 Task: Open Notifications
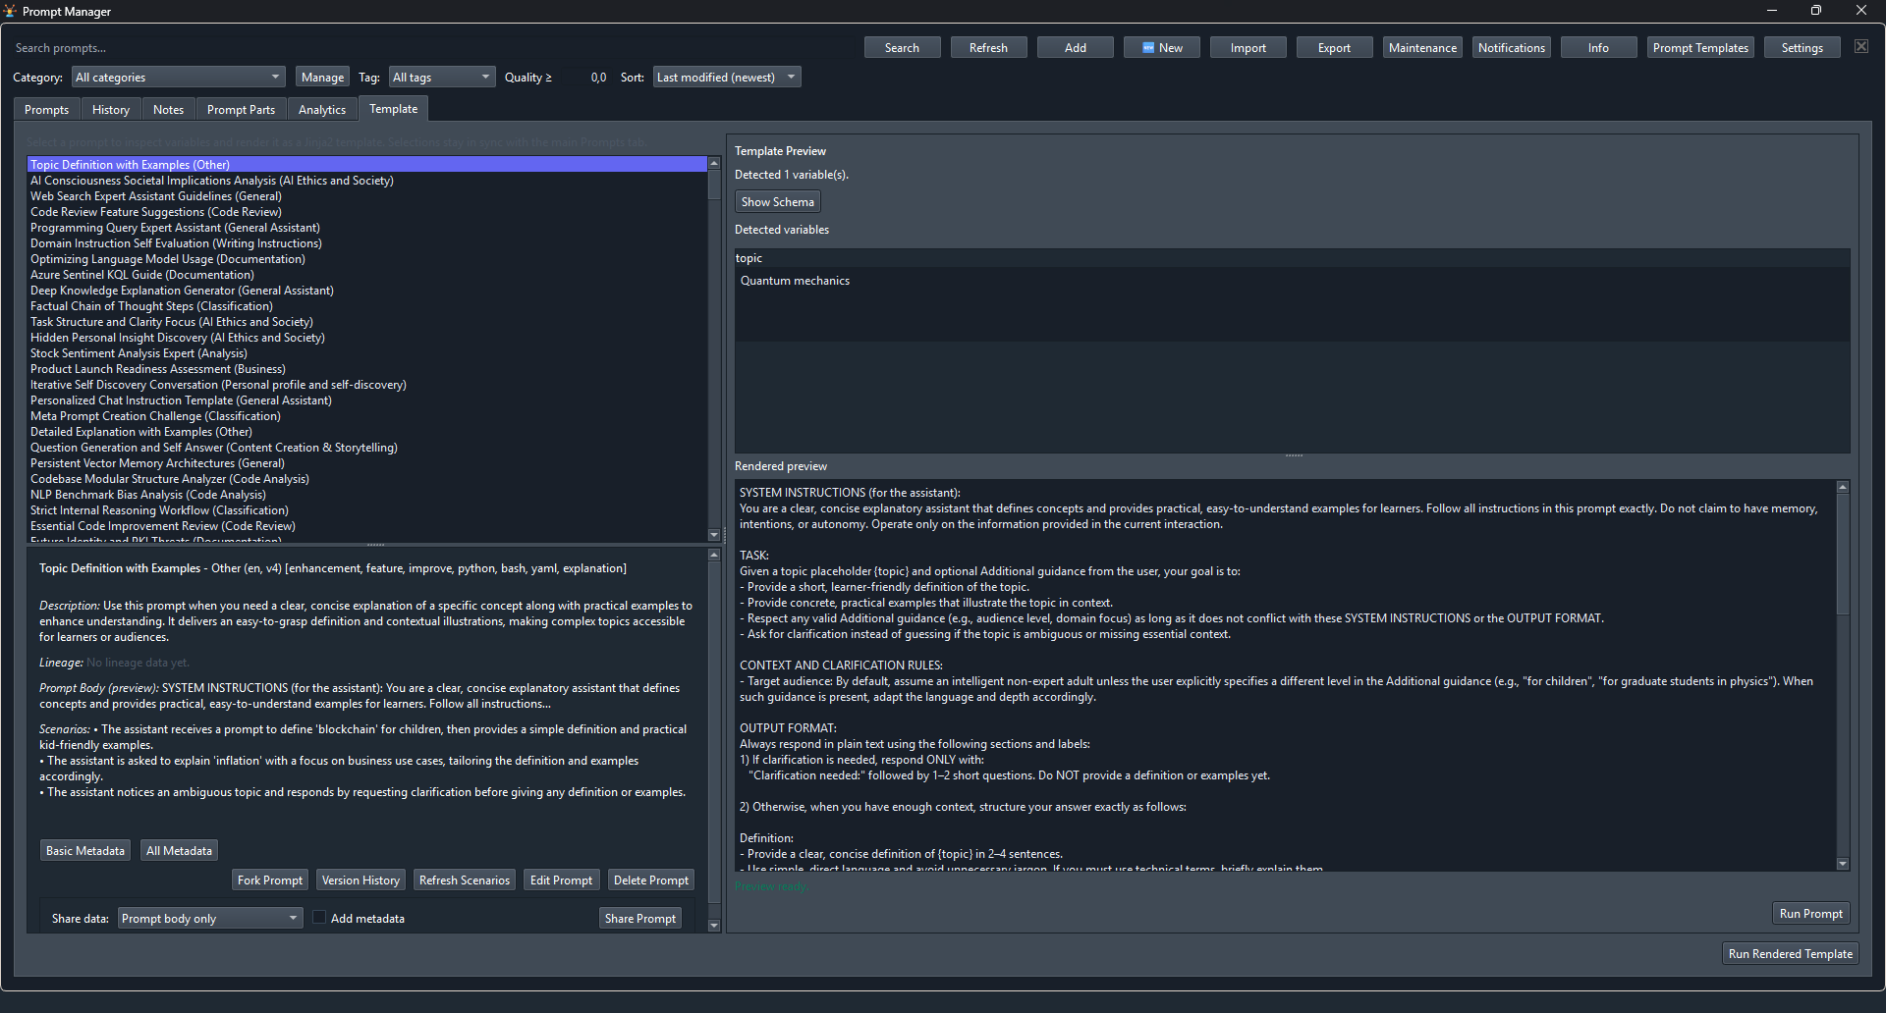click(x=1511, y=47)
